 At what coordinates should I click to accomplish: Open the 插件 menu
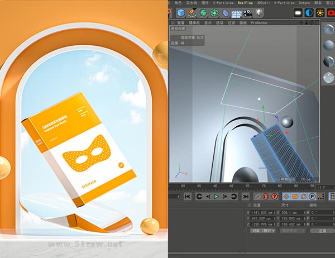point(205,3)
